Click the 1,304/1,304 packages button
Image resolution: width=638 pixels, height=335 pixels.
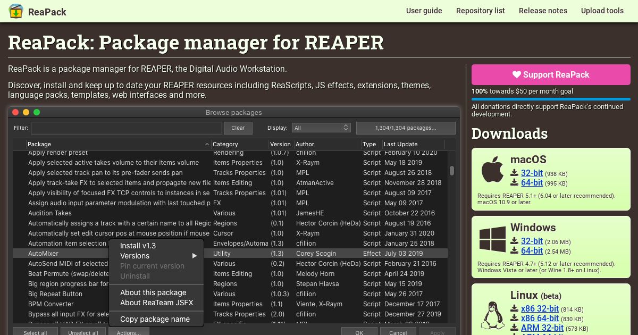click(x=406, y=128)
